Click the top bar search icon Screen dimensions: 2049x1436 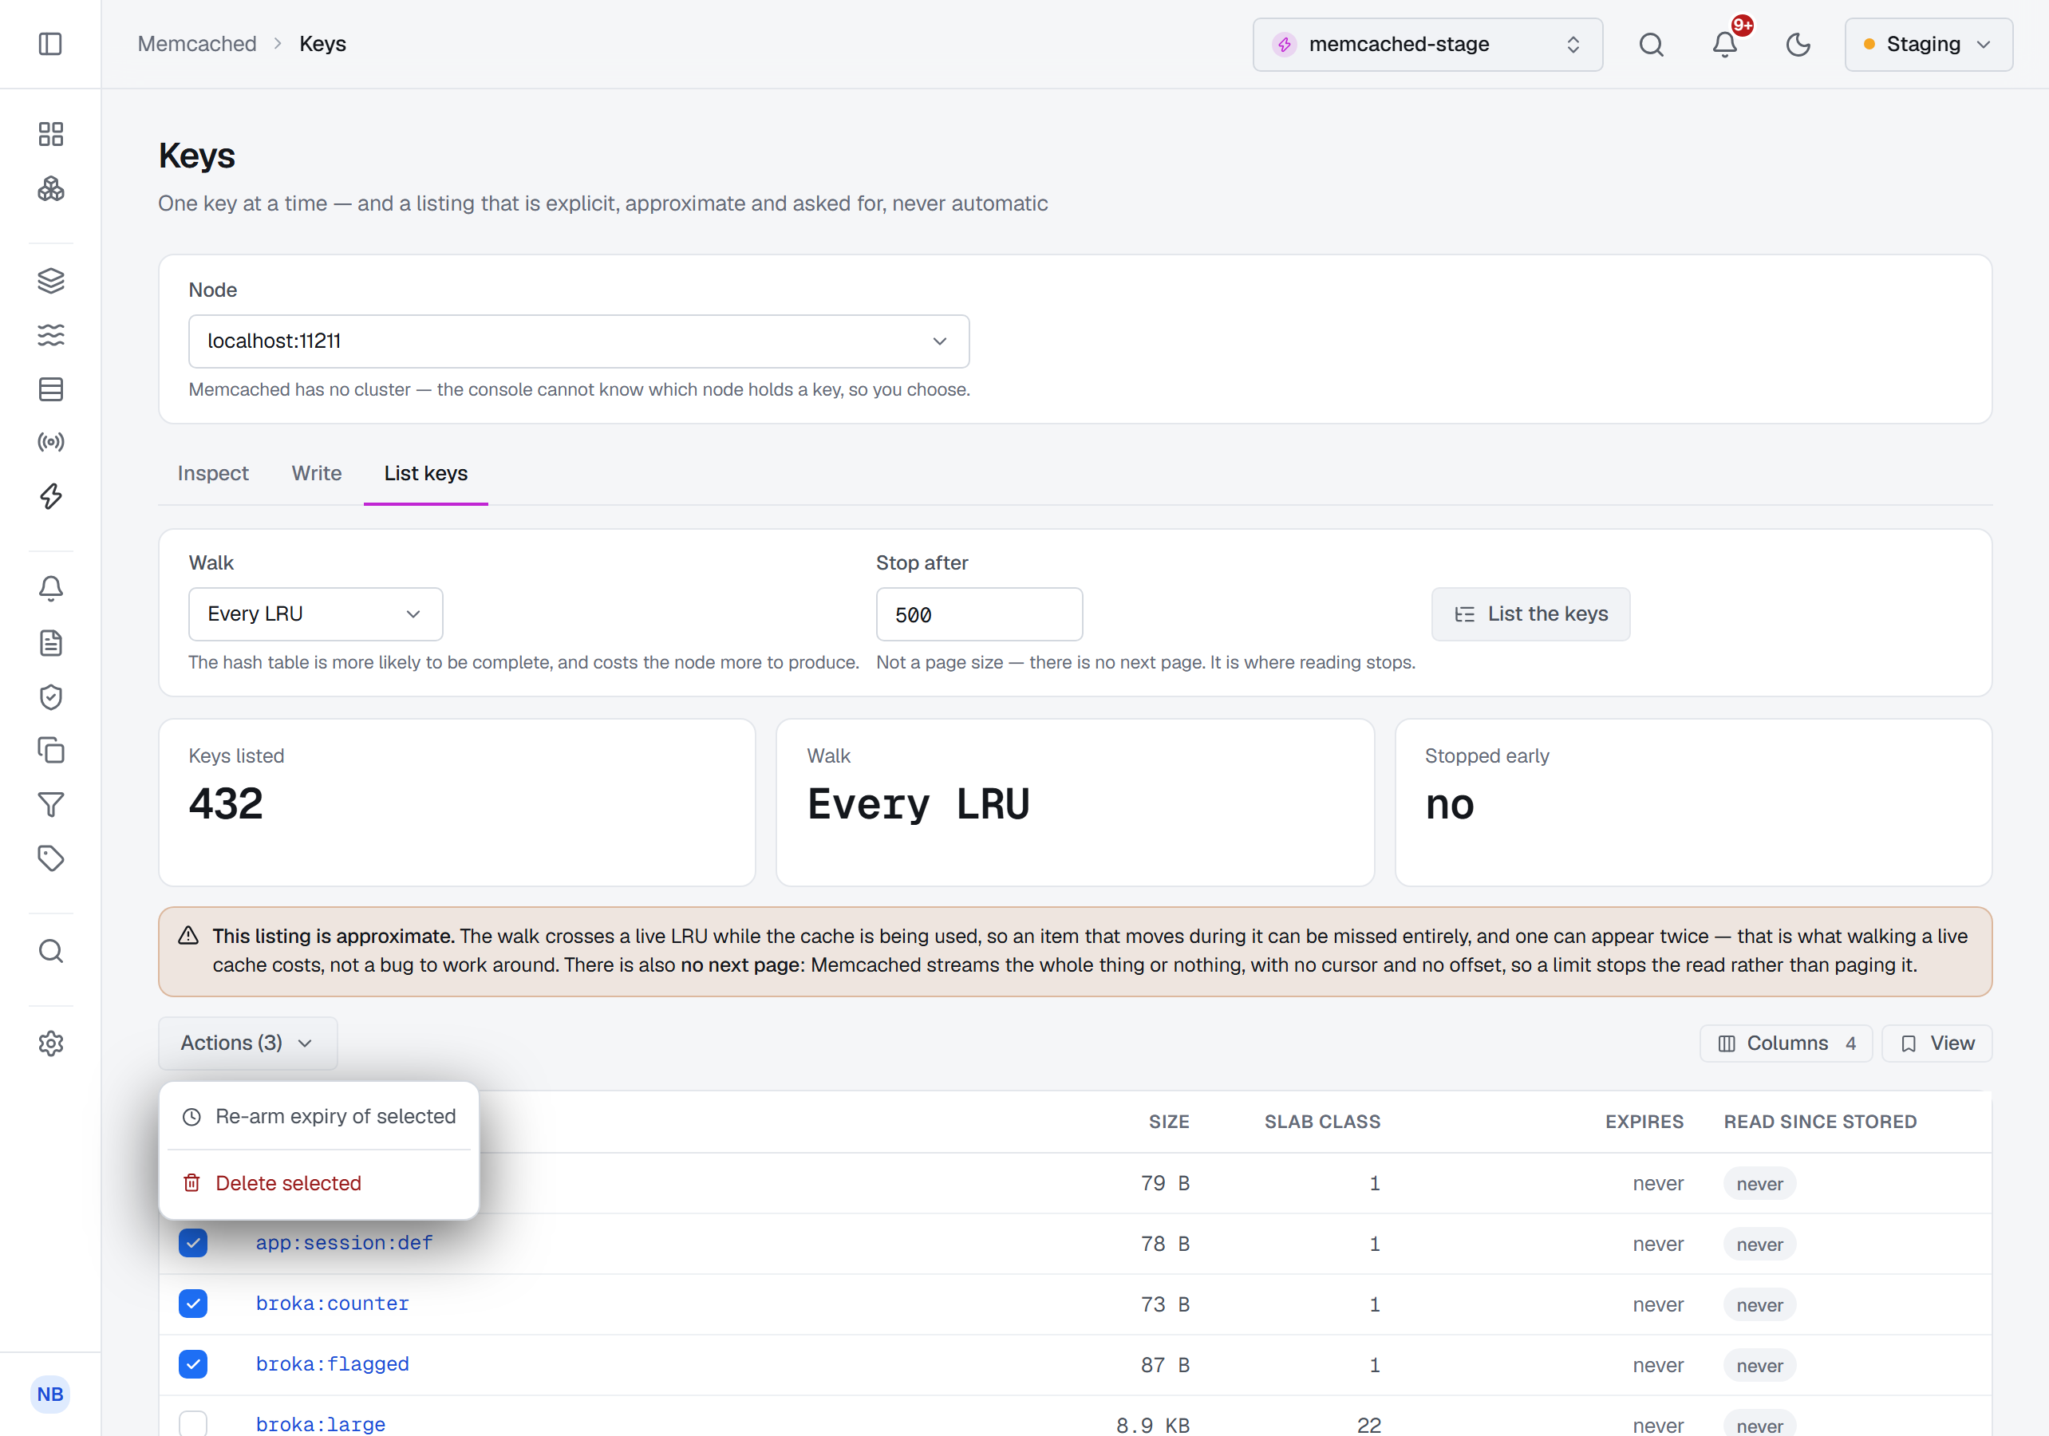pos(1651,45)
